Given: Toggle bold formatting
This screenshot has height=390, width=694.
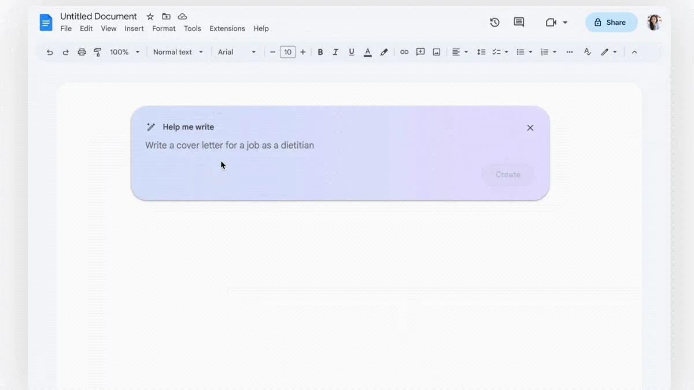Looking at the screenshot, I should point(320,52).
